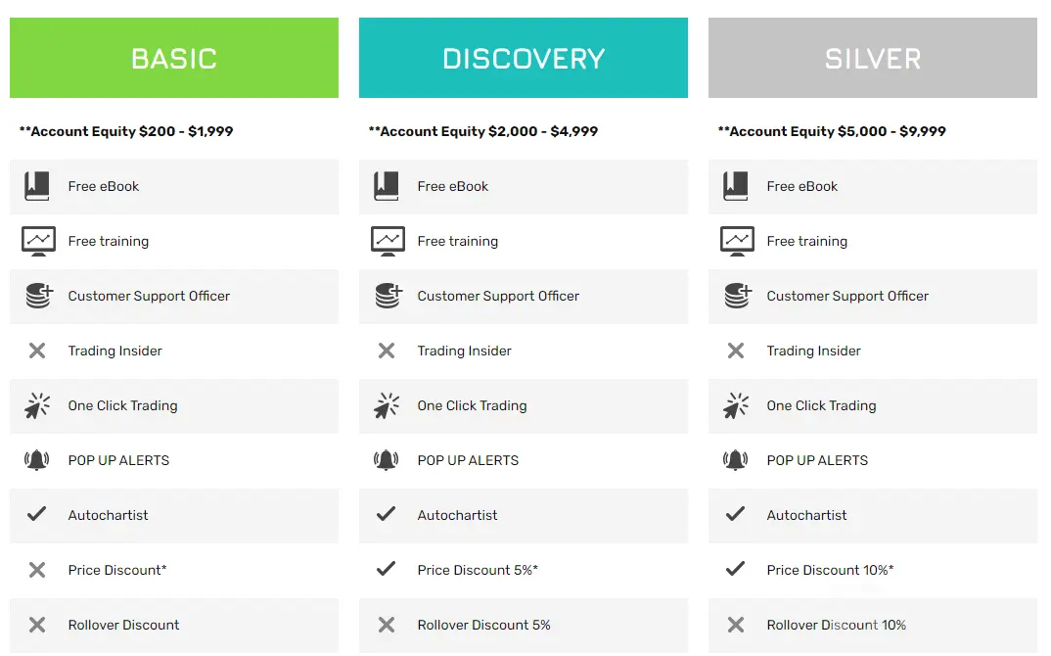This screenshot has width=1051, height=656.
Task: Click Free training label under Basic
Action: (x=109, y=241)
